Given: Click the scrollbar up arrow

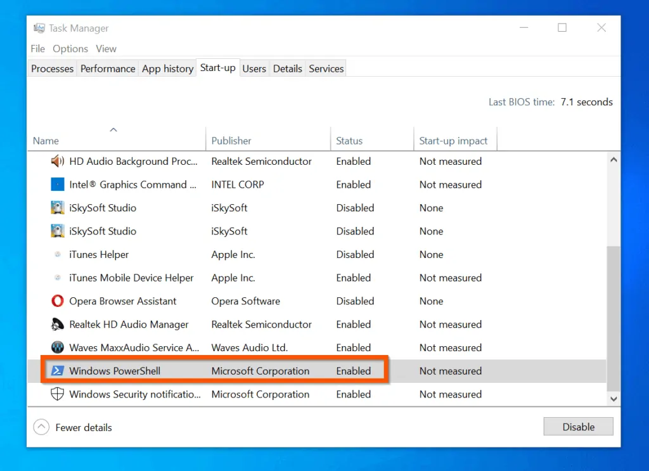Looking at the screenshot, I should point(614,160).
